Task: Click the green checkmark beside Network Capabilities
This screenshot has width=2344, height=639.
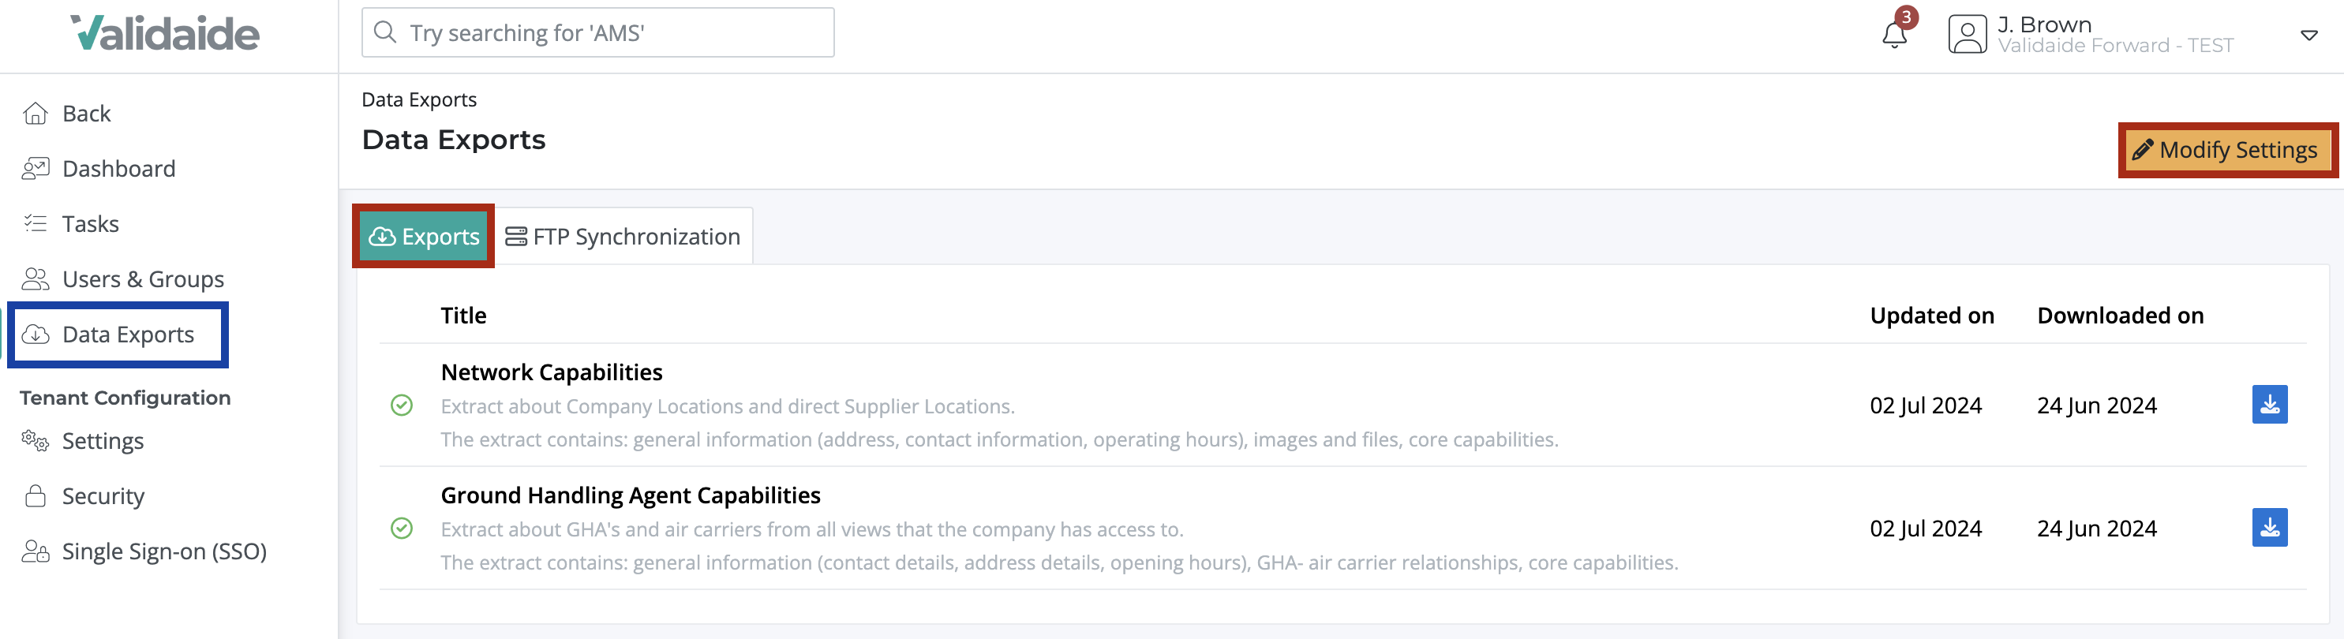Action: click(x=403, y=406)
